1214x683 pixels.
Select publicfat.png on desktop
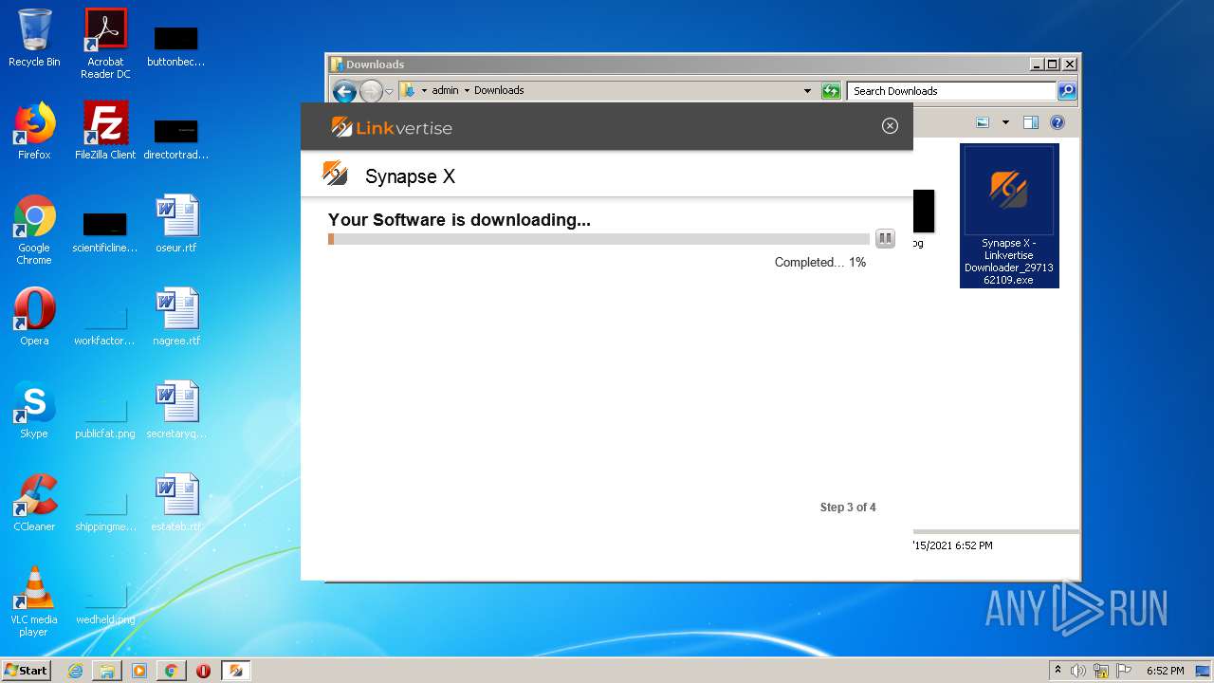point(105,417)
